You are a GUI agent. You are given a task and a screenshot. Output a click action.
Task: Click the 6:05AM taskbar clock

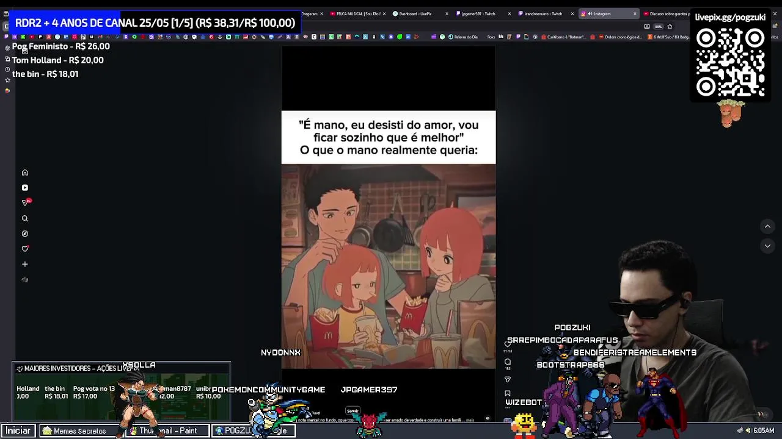tap(764, 430)
